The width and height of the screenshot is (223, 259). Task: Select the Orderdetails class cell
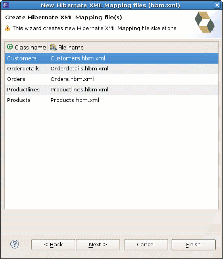24,69
